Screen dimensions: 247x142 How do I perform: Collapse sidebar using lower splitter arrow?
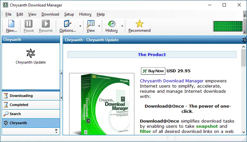pyautogui.click(x=61, y=98)
